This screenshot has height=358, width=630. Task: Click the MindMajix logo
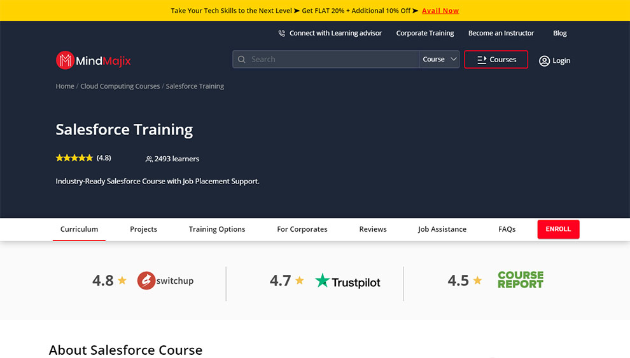[x=93, y=60]
